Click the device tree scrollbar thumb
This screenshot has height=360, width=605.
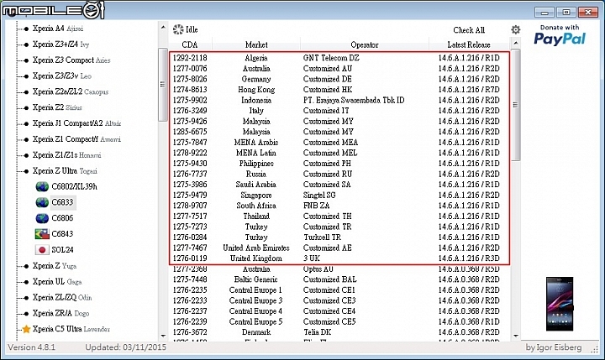pyautogui.click(x=163, y=85)
